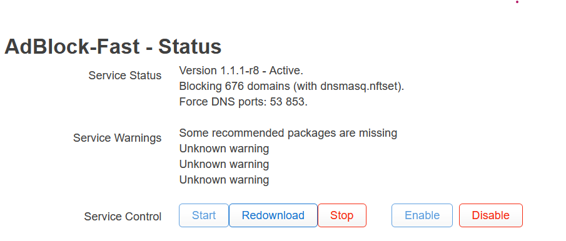The width and height of the screenshot is (566, 241).
Task: Redownload the block lists
Action: 273,215
